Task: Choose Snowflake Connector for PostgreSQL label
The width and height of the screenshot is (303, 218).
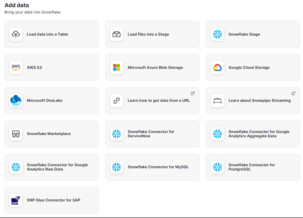Action: click(x=252, y=167)
